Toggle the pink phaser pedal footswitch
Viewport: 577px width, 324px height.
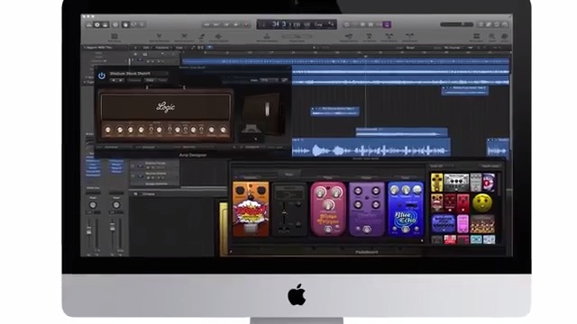(x=328, y=229)
